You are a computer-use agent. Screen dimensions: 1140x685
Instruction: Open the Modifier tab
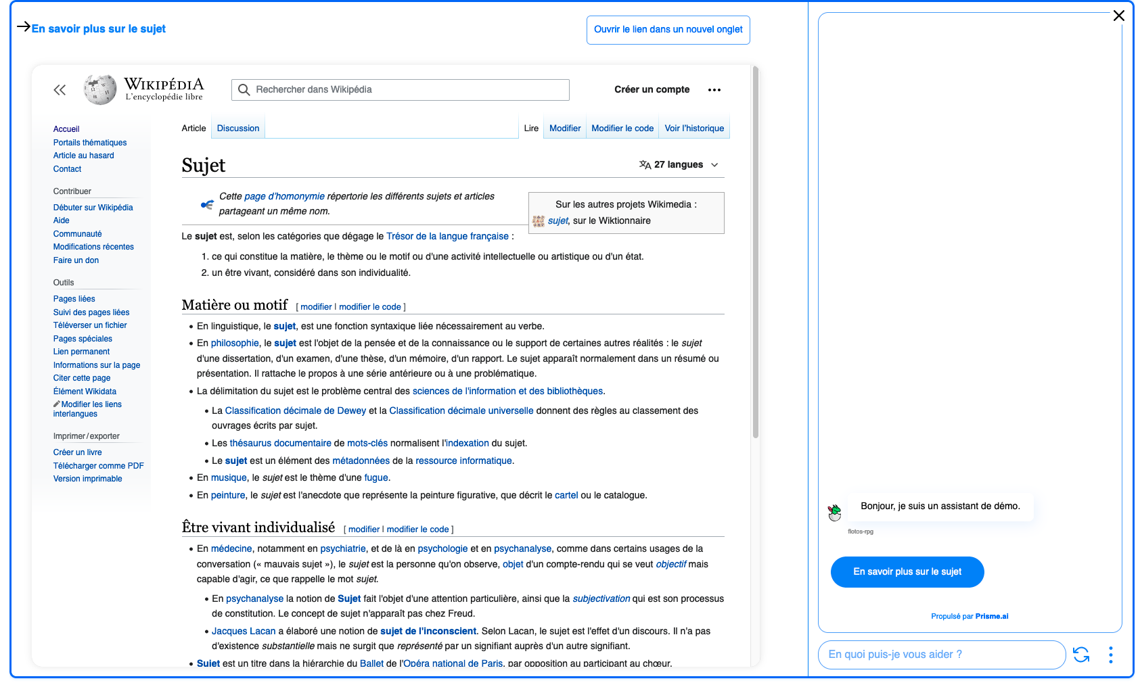coord(565,128)
